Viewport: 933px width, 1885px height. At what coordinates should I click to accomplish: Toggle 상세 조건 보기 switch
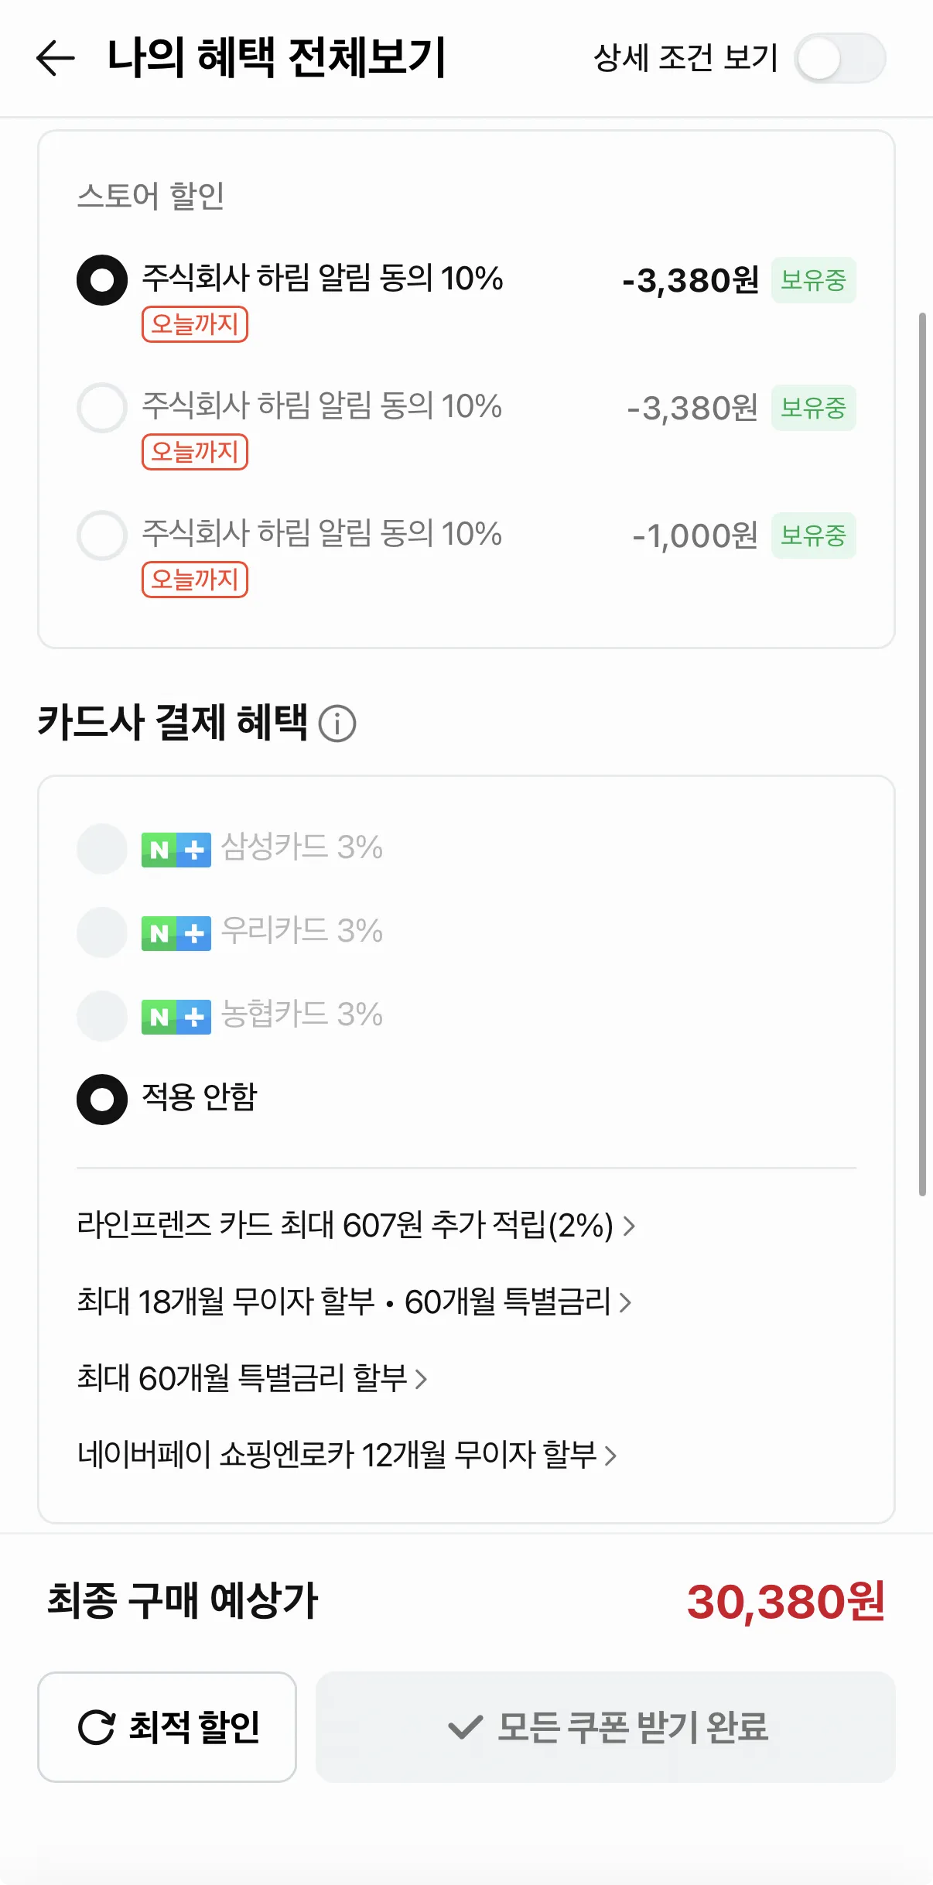pos(839,58)
